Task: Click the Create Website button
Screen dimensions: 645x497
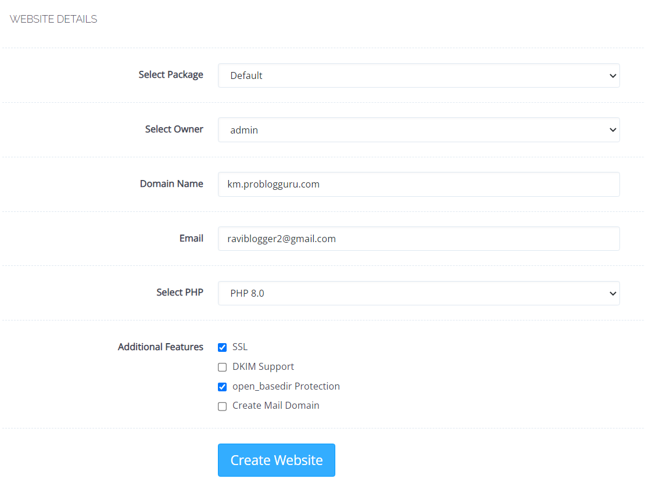Action: click(276, 460)
